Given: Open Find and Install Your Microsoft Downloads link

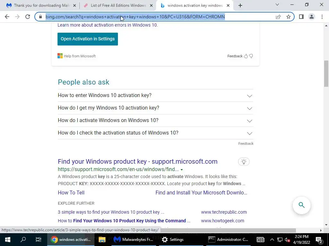Looking at the screenshot, I should (201, 193).
